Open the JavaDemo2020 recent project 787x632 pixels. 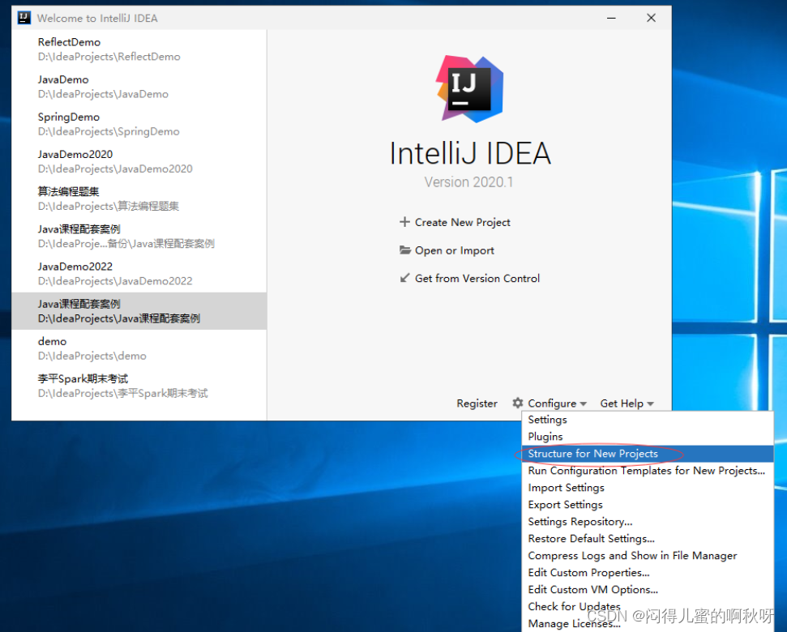[139, 161]
